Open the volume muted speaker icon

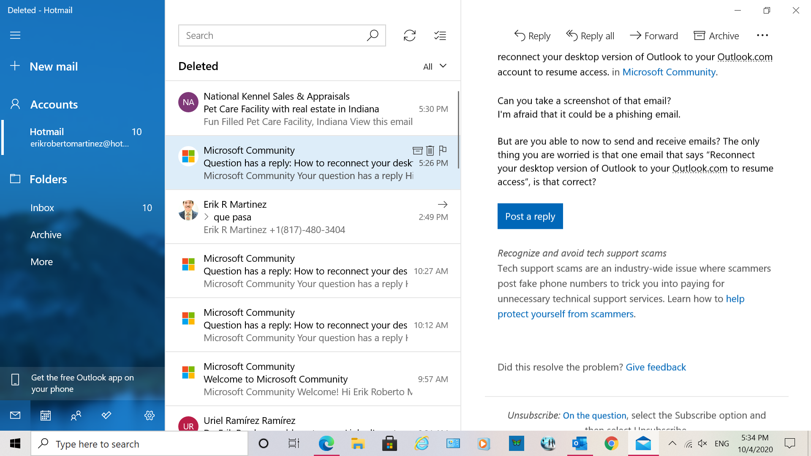[702, 443]
